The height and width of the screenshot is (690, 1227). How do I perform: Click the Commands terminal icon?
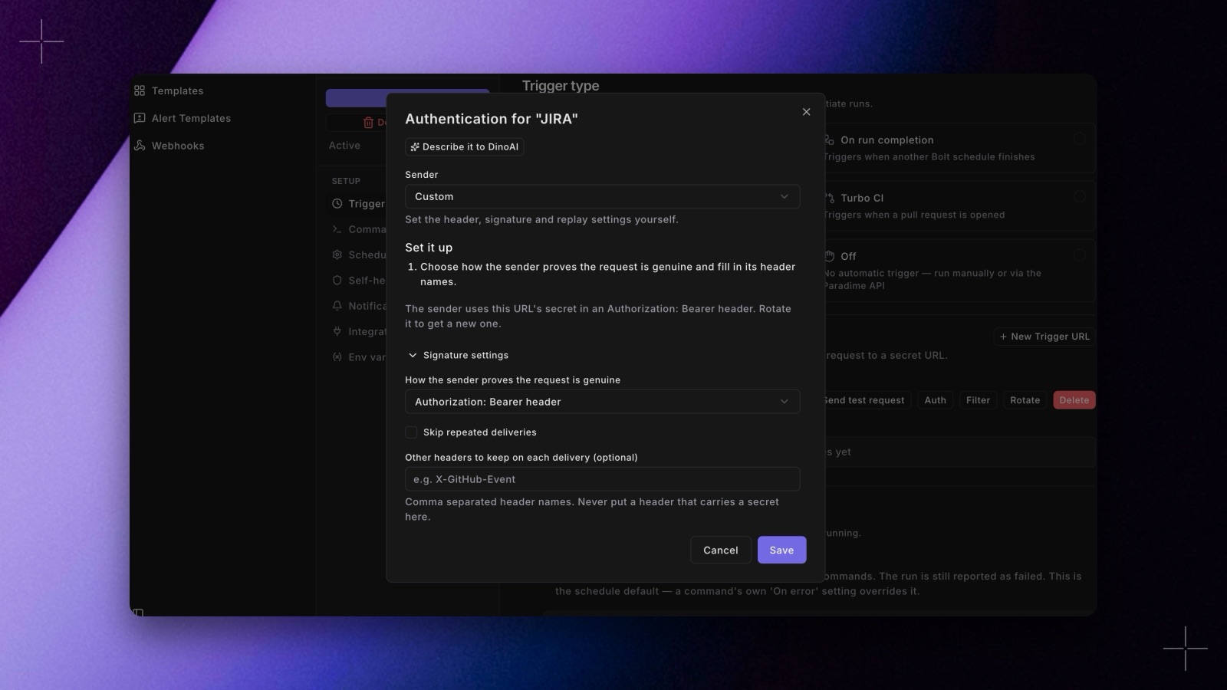click(x=337, y=229)
